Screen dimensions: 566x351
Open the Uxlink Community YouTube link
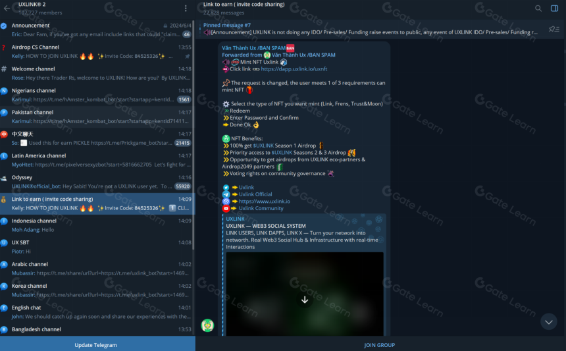261,208
